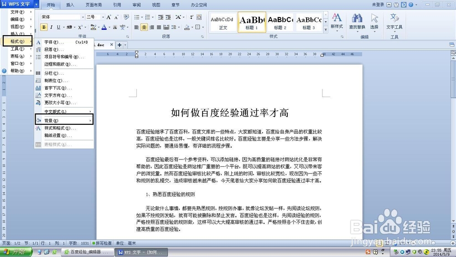Click the first-line indent marker on ruler

pos(137,52)
